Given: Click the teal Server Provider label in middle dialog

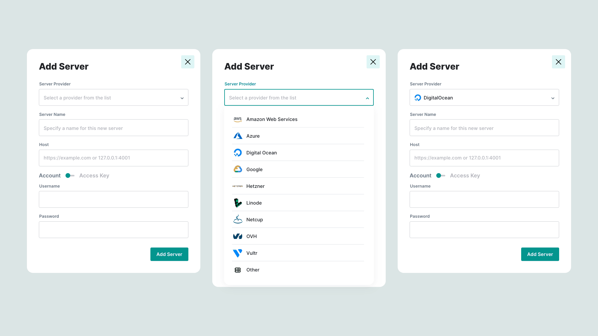Looking at the screenshot, I should pos(240,84).
